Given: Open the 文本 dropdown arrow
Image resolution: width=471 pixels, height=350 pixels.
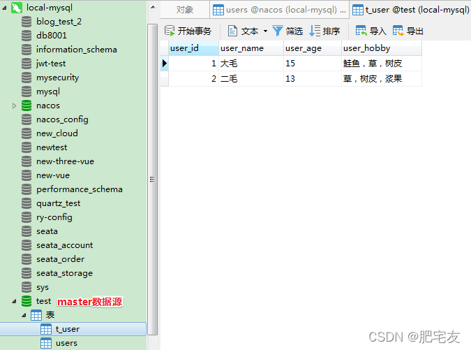Looking at the screenshot, I should 265,31.
